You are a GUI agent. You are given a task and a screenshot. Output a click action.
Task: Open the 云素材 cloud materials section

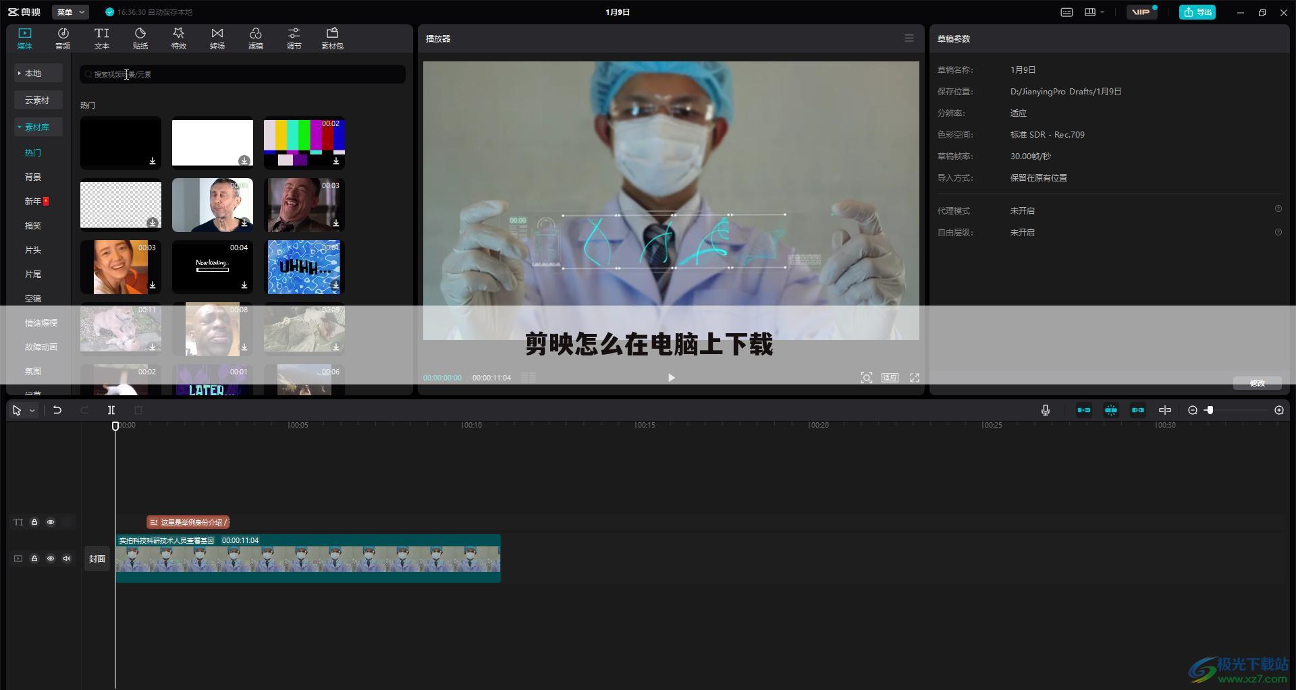38,100
